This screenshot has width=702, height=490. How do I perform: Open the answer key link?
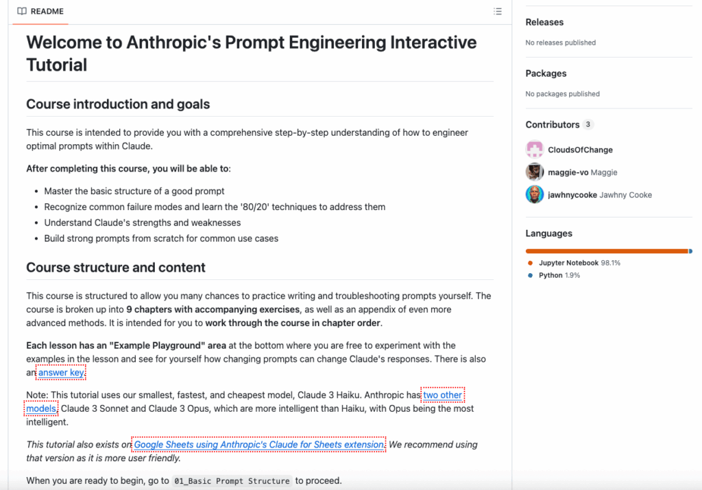coord(60,372)
